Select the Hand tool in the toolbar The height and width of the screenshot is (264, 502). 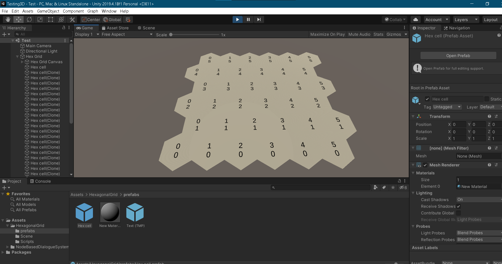[x=8, y=19]
